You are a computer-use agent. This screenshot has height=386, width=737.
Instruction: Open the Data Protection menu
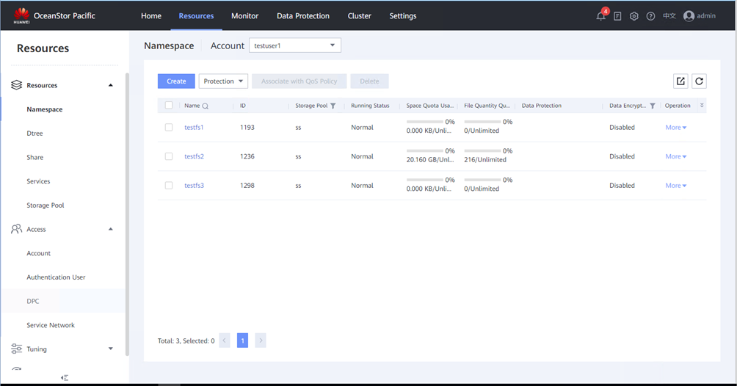(302, 16)
